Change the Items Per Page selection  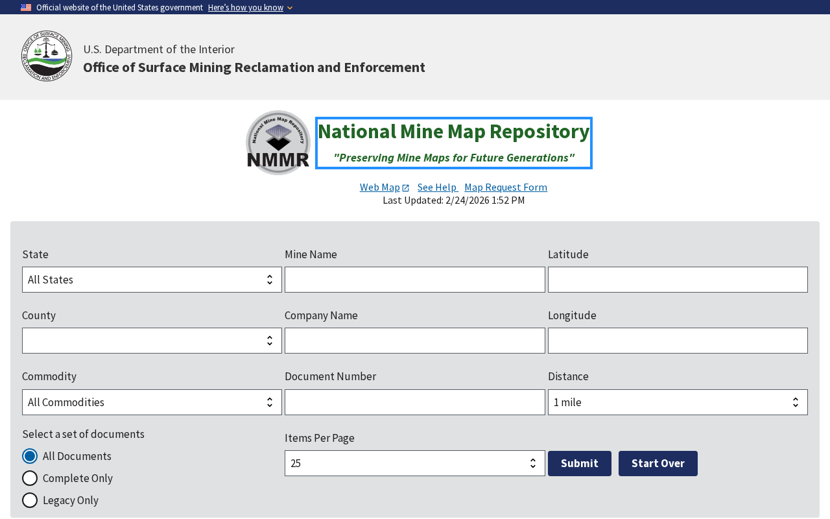pyautogui.click(x=414, y=463)
